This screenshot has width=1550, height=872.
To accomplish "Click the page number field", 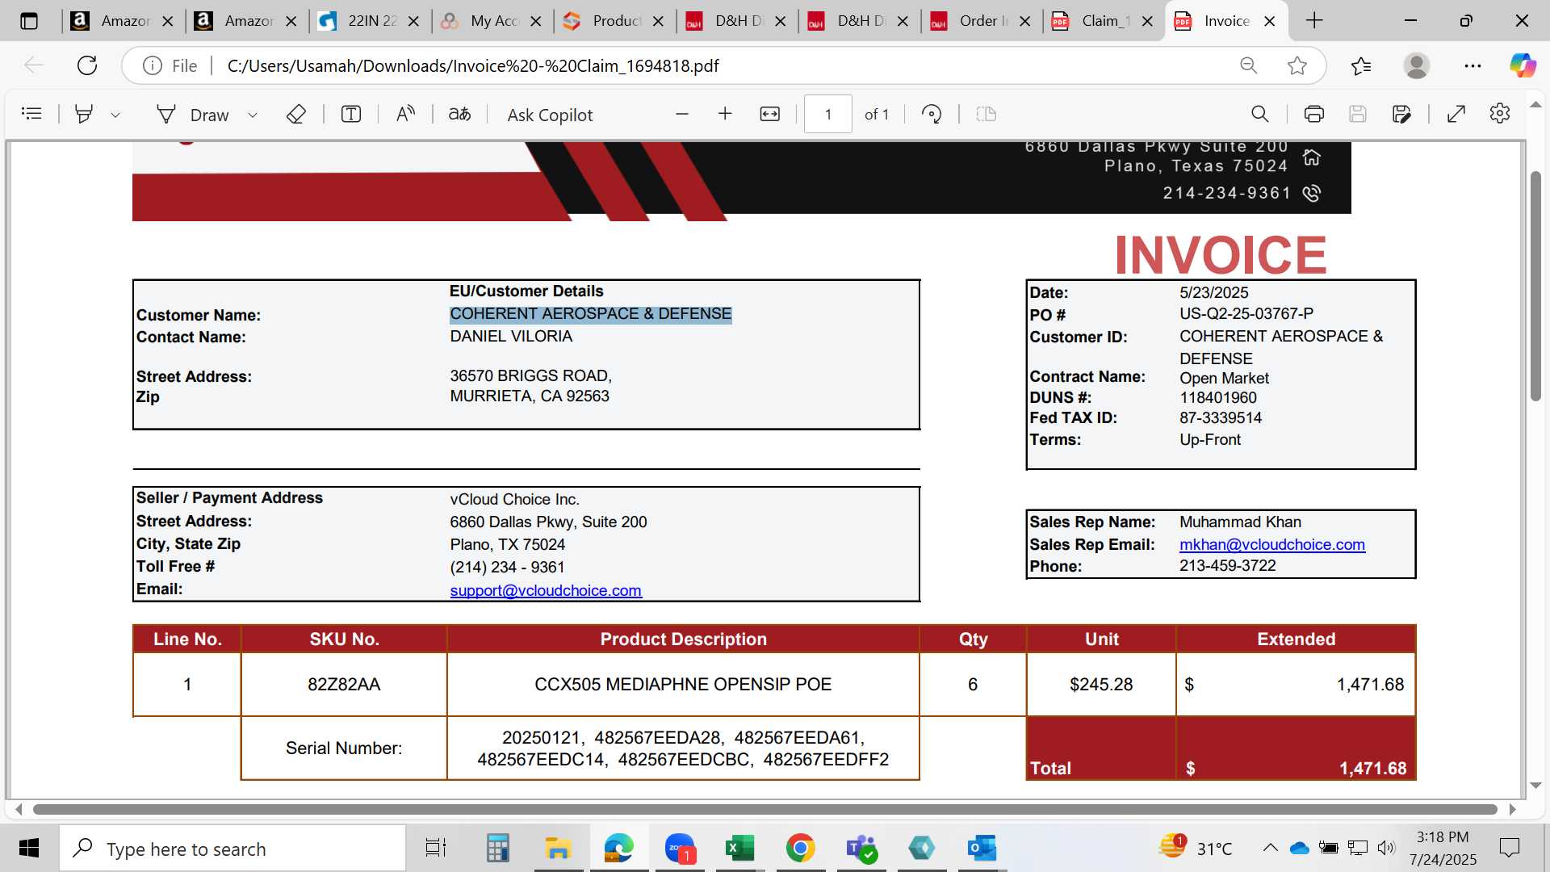I will (x=827, y=114).
